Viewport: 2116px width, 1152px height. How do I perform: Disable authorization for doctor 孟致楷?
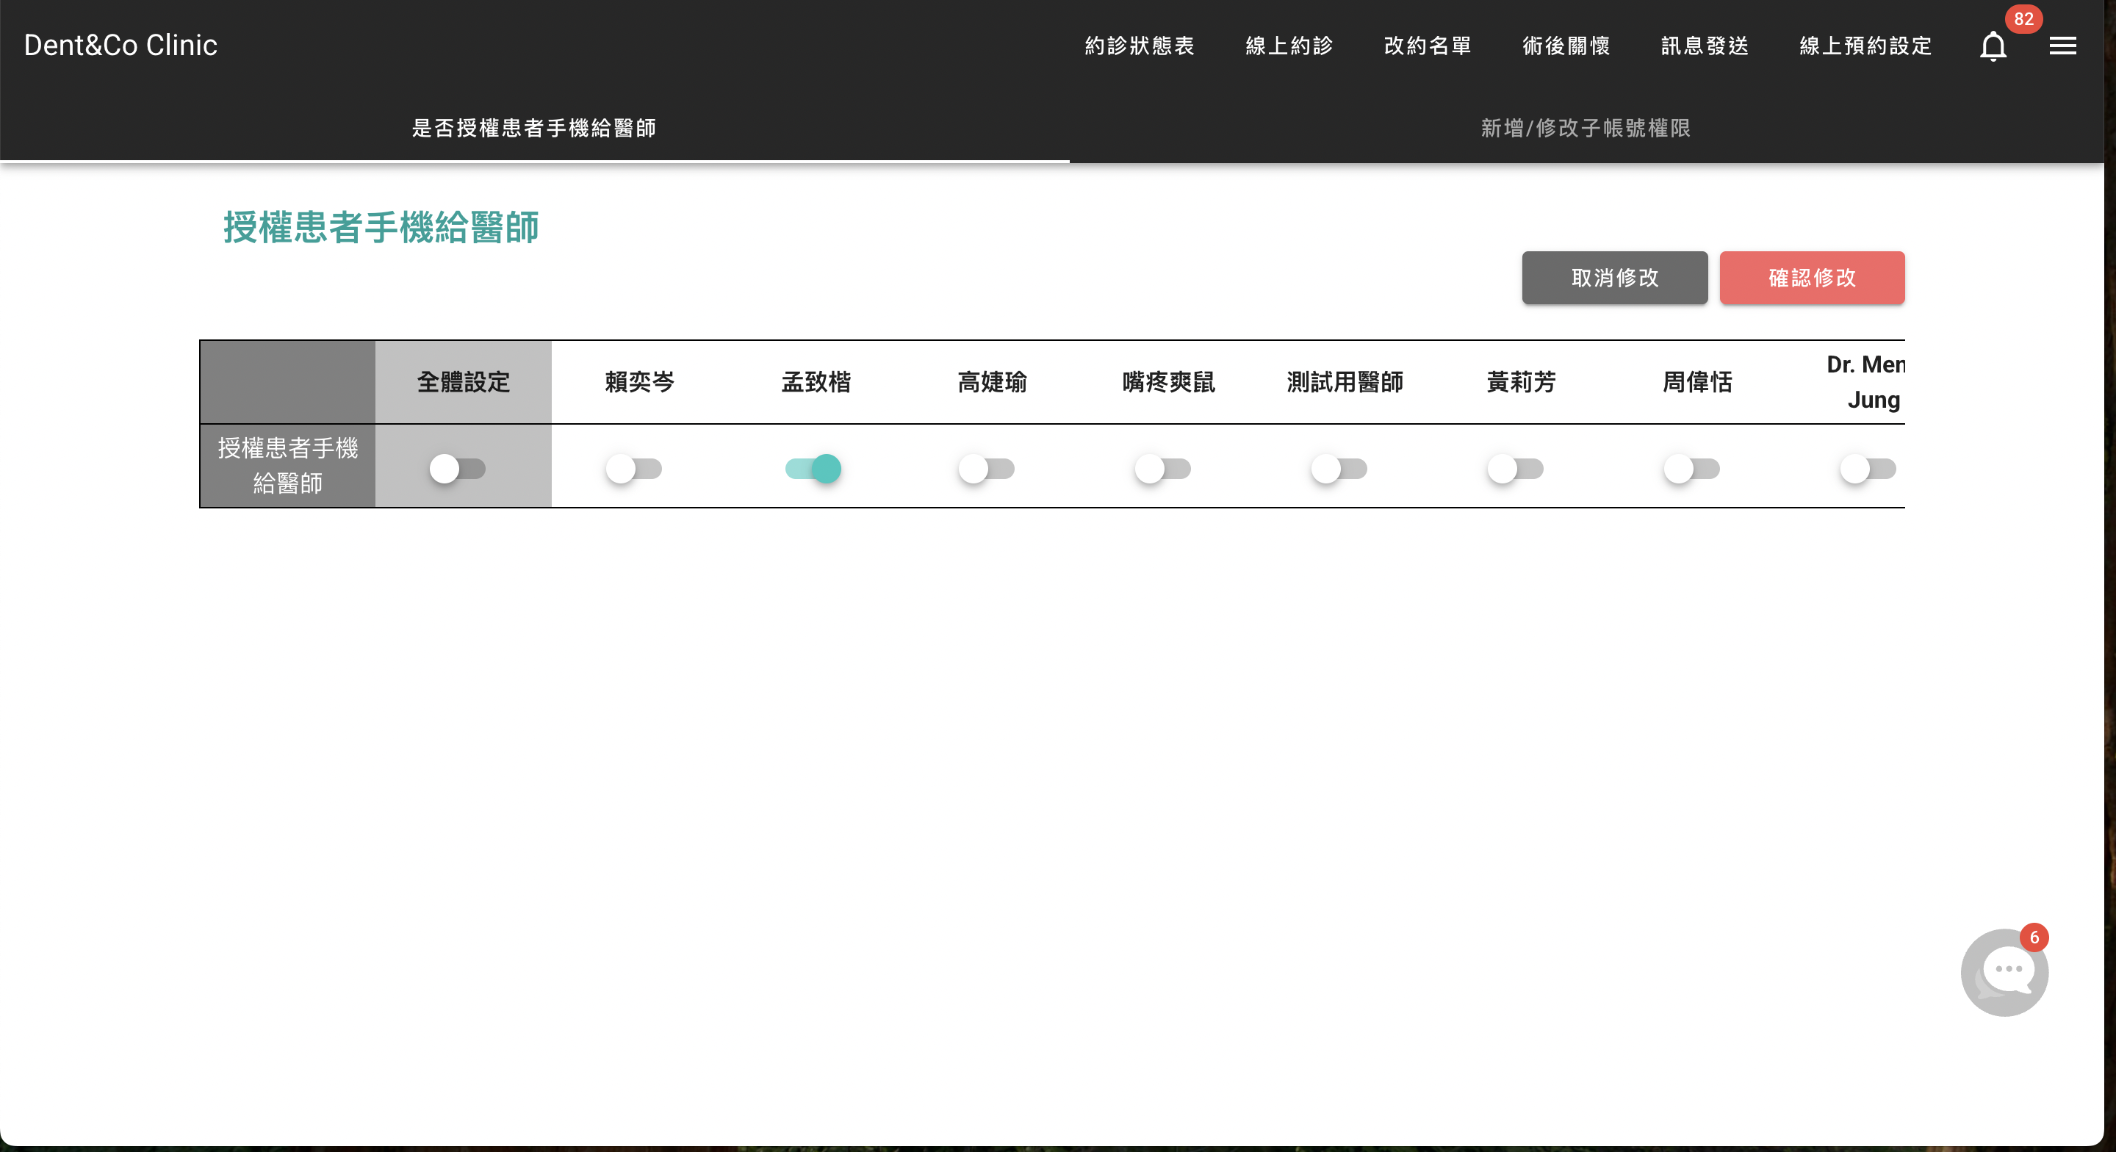(x=813, y=469)
